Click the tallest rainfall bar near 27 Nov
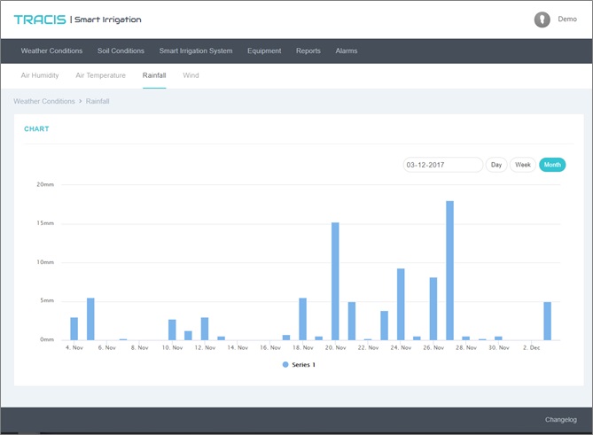The image size is (593, 435). click(449, 270)
